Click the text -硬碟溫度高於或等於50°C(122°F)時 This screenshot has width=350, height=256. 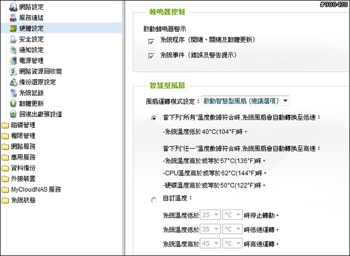point(214,185)
